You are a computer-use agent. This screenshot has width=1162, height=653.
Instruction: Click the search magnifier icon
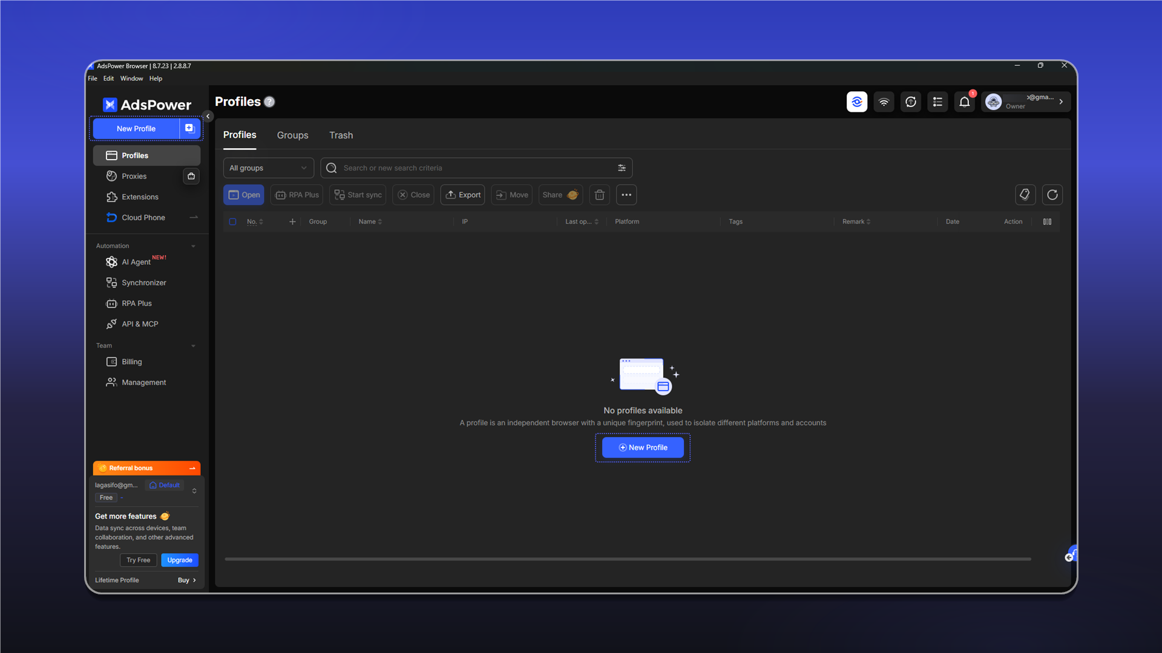click(332, 168)
